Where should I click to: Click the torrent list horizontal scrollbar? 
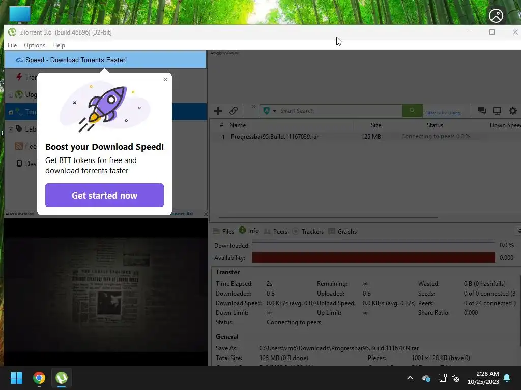pyautogui.click(x=328, y=218)
